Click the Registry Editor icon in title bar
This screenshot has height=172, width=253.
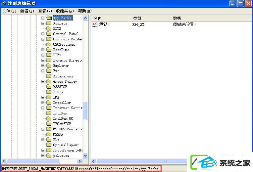(4, 4)
